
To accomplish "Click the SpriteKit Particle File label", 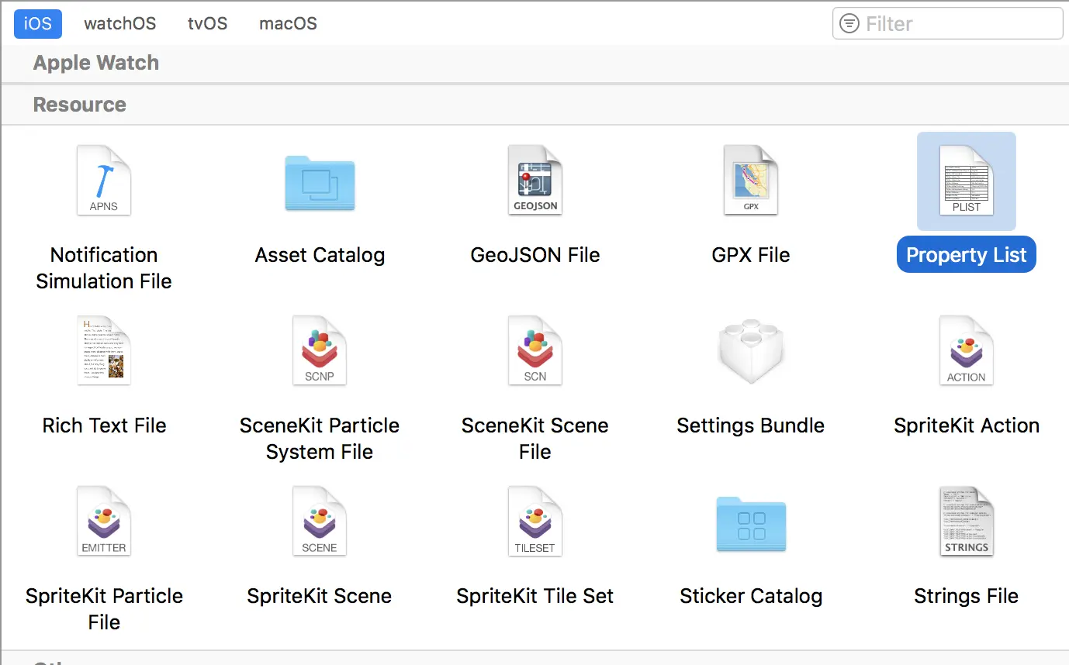I will click(104, 609).
